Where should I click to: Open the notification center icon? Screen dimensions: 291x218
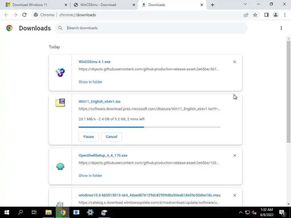point(282,212)
